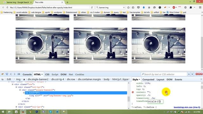203x114 pixels.
Task: Open the Adblock icon dropdown arrow
Action: pos(176,8)
